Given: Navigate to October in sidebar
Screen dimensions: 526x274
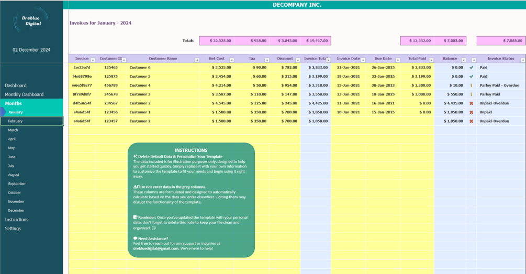Looking at the screenshot, I should pos(15,193).
